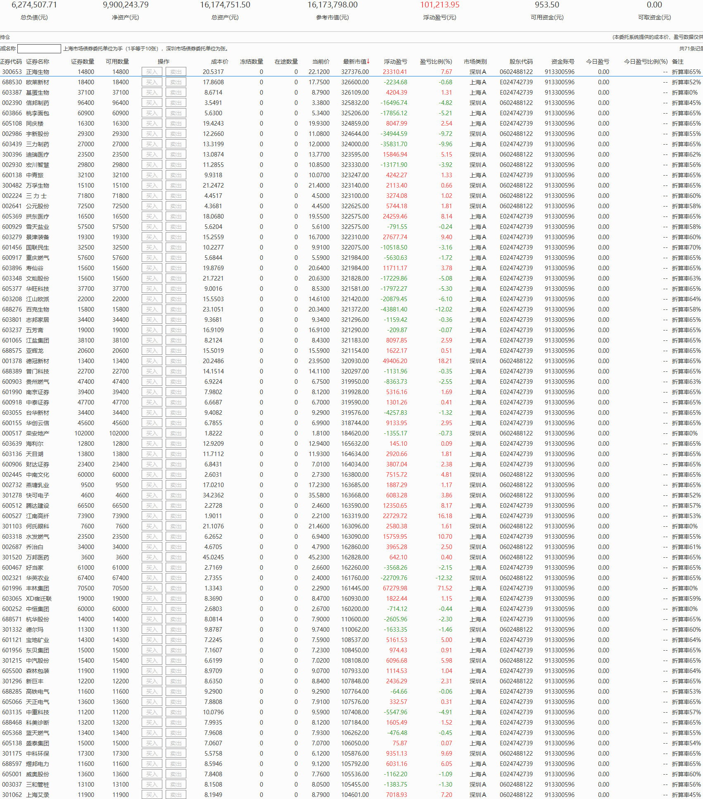Click the floating profit value 67279.98

point(395,588)
